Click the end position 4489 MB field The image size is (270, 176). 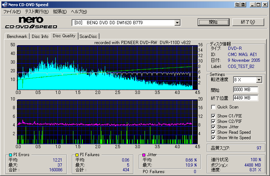(246, 98)
